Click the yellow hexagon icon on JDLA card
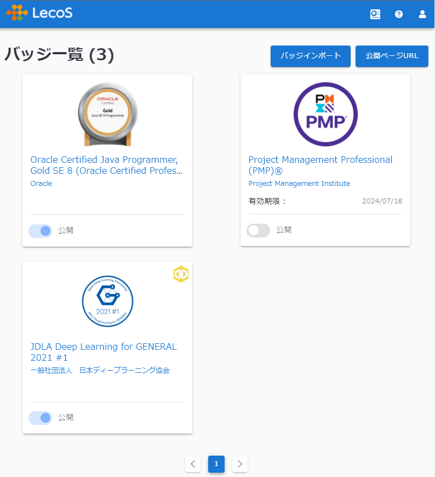 [x=181, y=274]
